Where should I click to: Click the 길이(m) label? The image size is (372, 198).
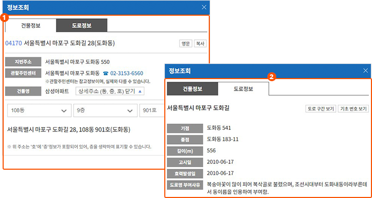[x=185, y=151]
